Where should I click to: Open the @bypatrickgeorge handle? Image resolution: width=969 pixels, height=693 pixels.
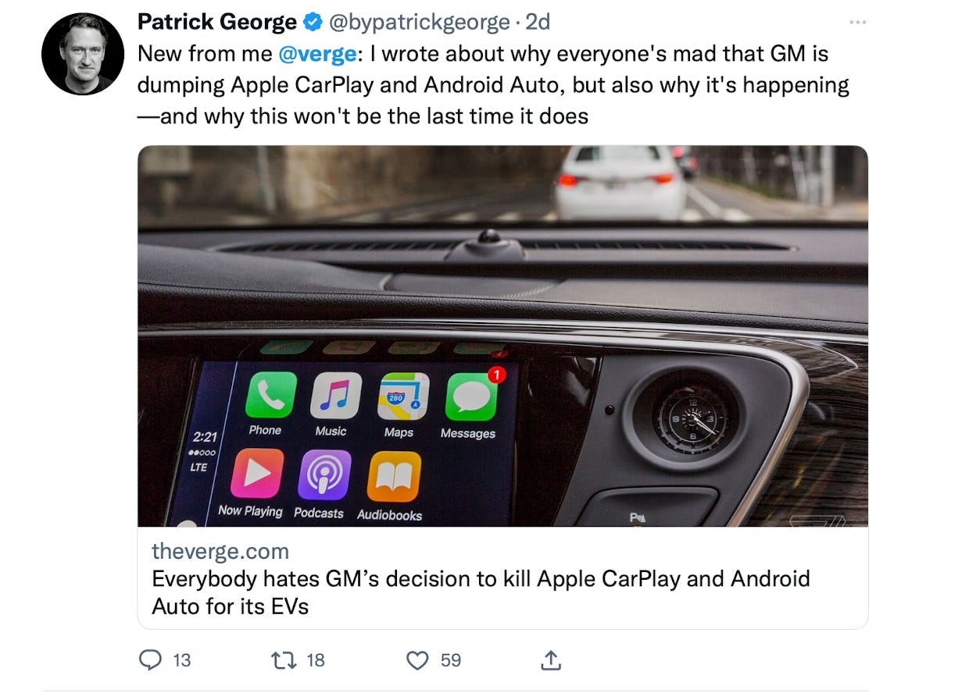[418, 23]
